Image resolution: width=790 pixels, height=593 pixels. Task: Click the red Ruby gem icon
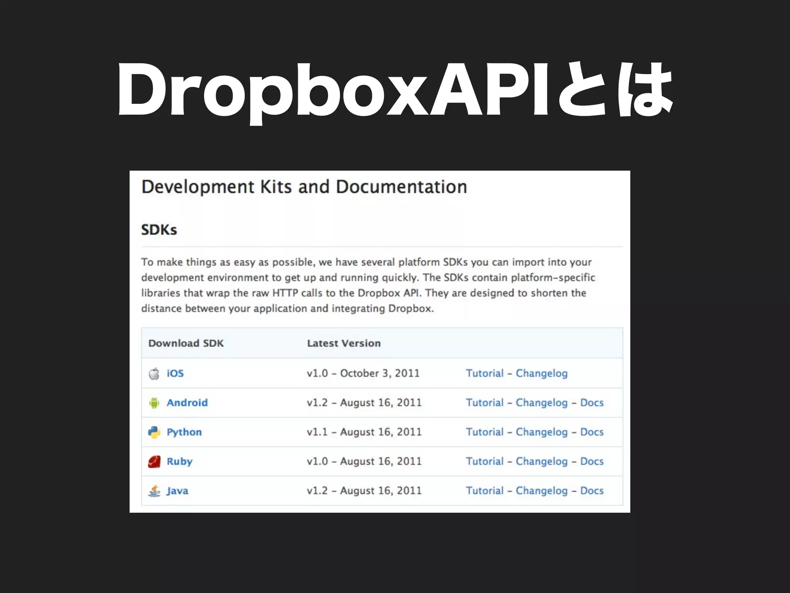click(154, 461)
